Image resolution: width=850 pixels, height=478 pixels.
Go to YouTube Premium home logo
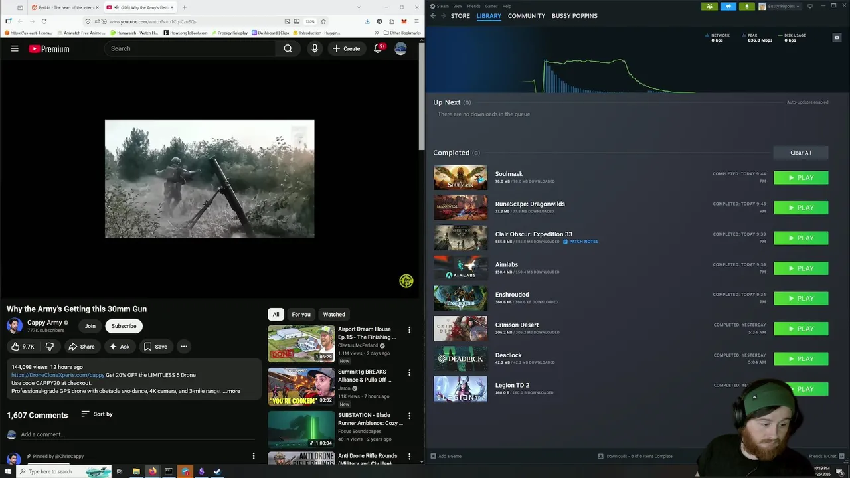(49, 49)
